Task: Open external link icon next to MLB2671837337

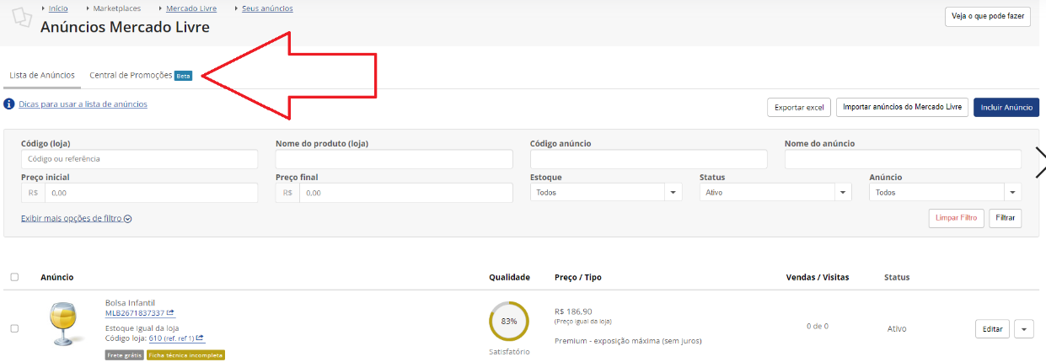Action: [170, 313]
